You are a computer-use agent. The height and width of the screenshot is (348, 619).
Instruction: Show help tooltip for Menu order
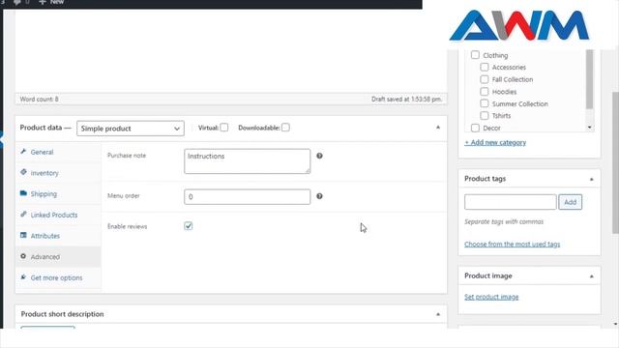click(x=319, y=196)
